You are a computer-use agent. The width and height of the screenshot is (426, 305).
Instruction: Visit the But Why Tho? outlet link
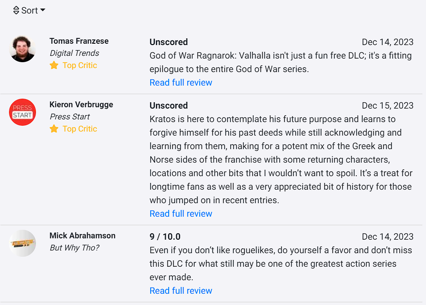75,248
